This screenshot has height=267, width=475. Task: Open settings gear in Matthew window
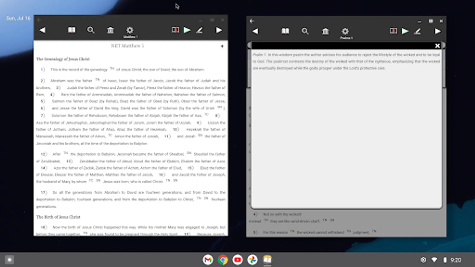[x=130, y=30]
